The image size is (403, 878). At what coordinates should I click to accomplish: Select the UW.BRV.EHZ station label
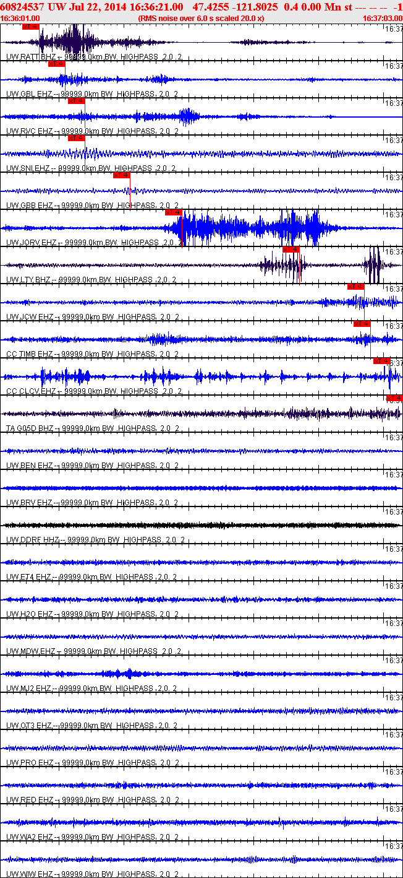click(93, 503)
